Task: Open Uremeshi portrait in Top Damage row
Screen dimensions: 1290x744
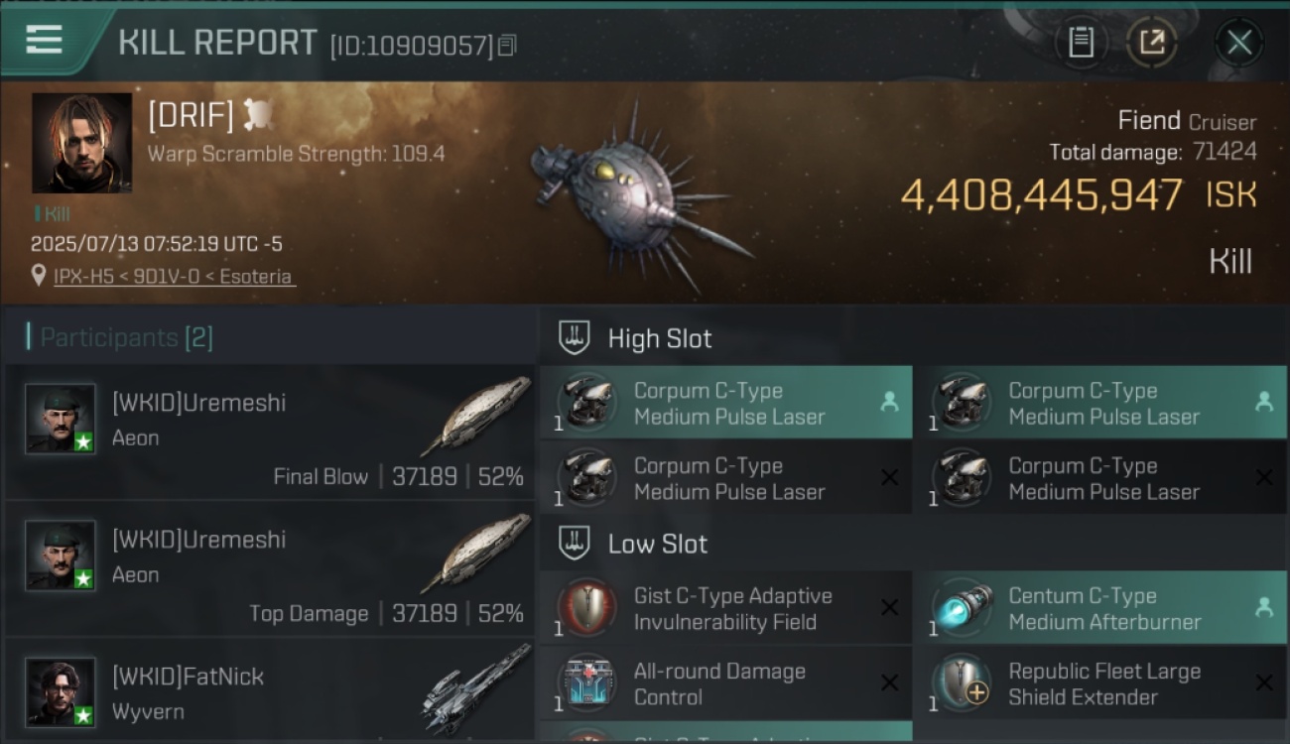Action: point(61,556)
